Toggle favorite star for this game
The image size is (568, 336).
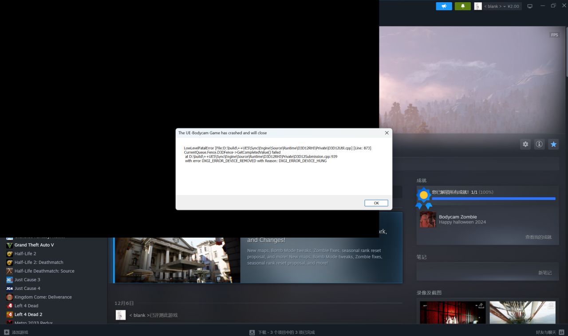pos(553,144)
